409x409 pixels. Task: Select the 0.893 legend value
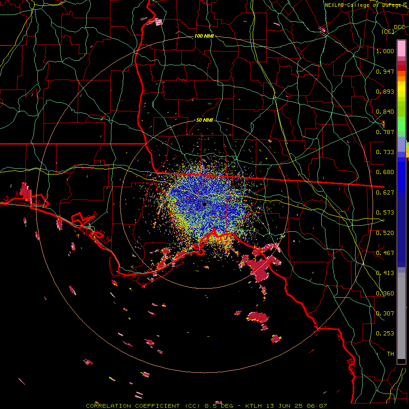pyautogui.click(x=385, y=91)
